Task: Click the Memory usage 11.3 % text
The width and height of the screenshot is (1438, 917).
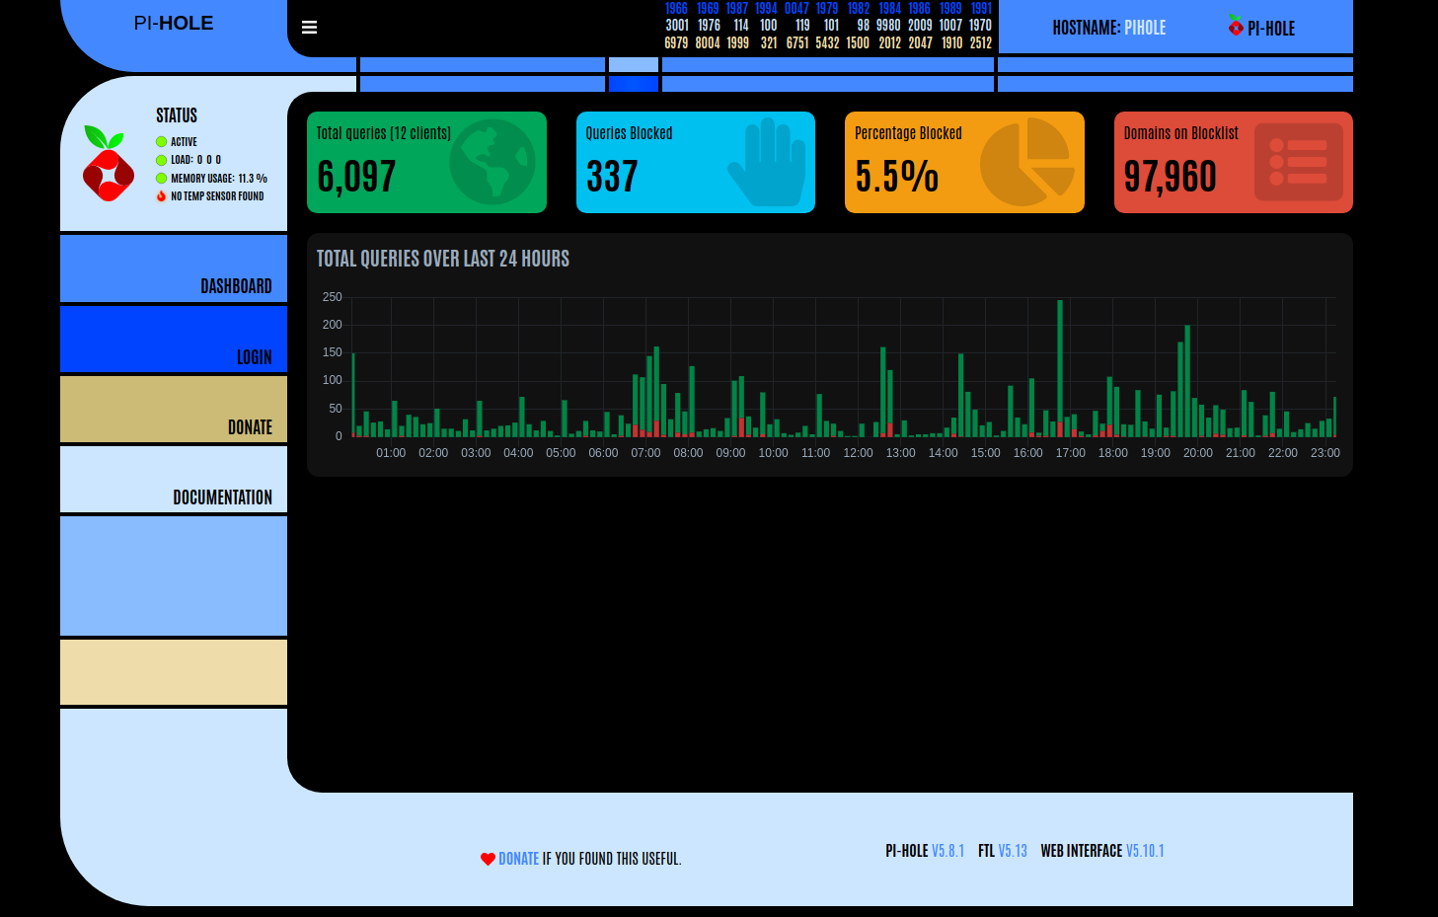Action: pyautogui.click(x=219, y=179)
